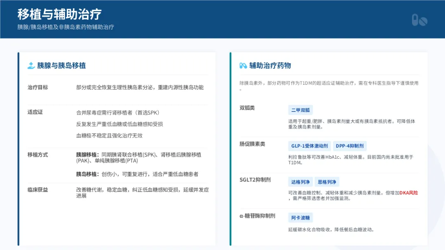This screenshot has width=445, height=250.
Task: Click the red DKA风险 warning text
Action: click(409, 193)
